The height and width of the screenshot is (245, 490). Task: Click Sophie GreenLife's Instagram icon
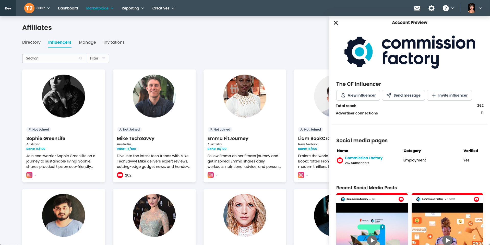tap(29, 175)
